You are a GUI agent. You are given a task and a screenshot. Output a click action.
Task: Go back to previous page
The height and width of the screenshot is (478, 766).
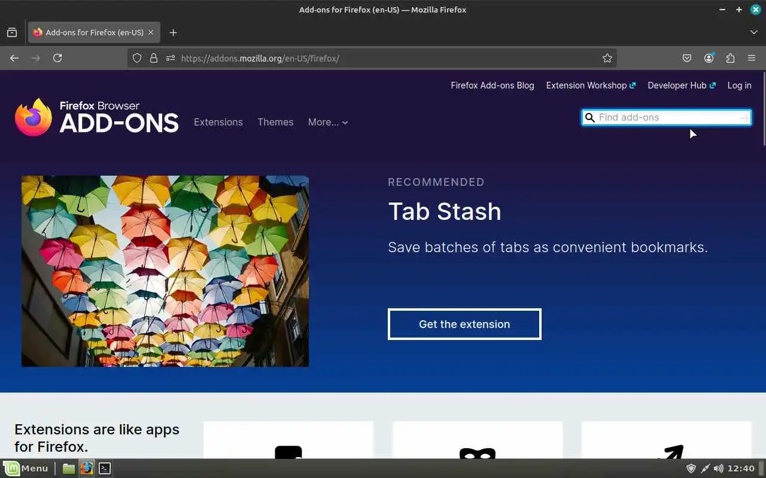(14, 58)
